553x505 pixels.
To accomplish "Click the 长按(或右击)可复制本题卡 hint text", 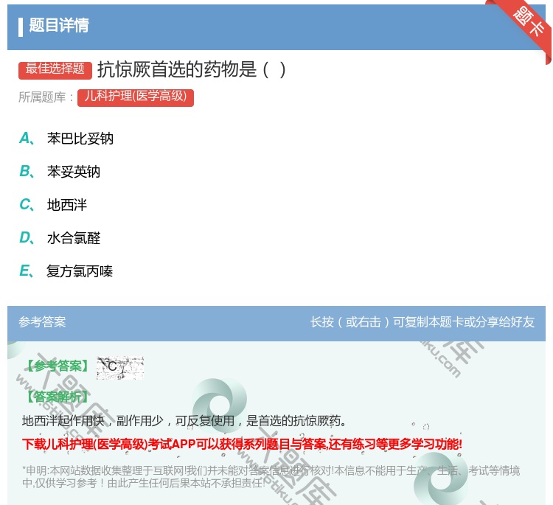I will (422, 322).
